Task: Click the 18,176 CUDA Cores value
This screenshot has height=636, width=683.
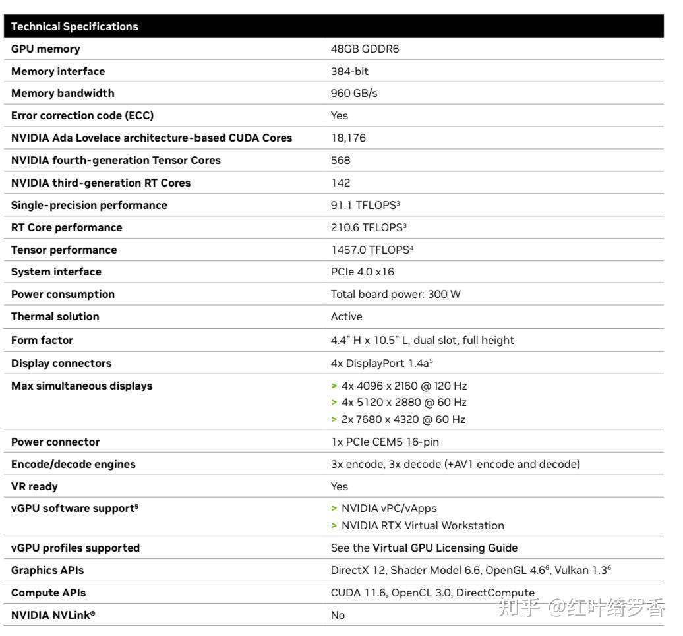Action: pos(348,138)
